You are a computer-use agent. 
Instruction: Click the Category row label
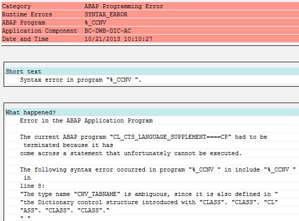tap(16, 6)
